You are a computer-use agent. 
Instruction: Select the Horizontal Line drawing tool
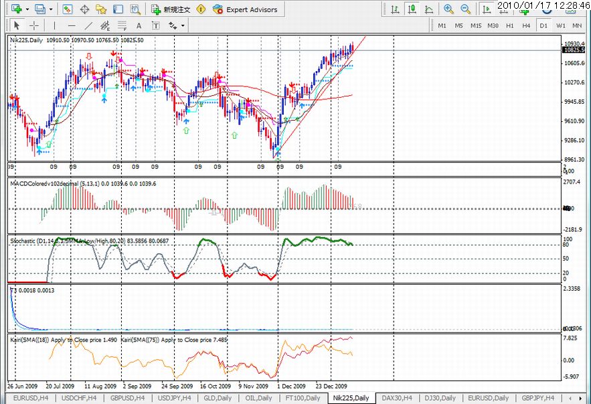click(72, 25)
